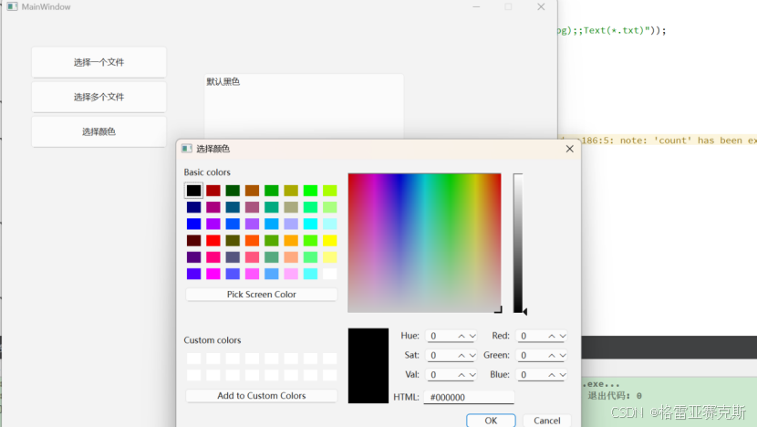The width and height of the screenshot is (757, 427).
Task: Select first empty custom color slot
Action: pos(193,359)
